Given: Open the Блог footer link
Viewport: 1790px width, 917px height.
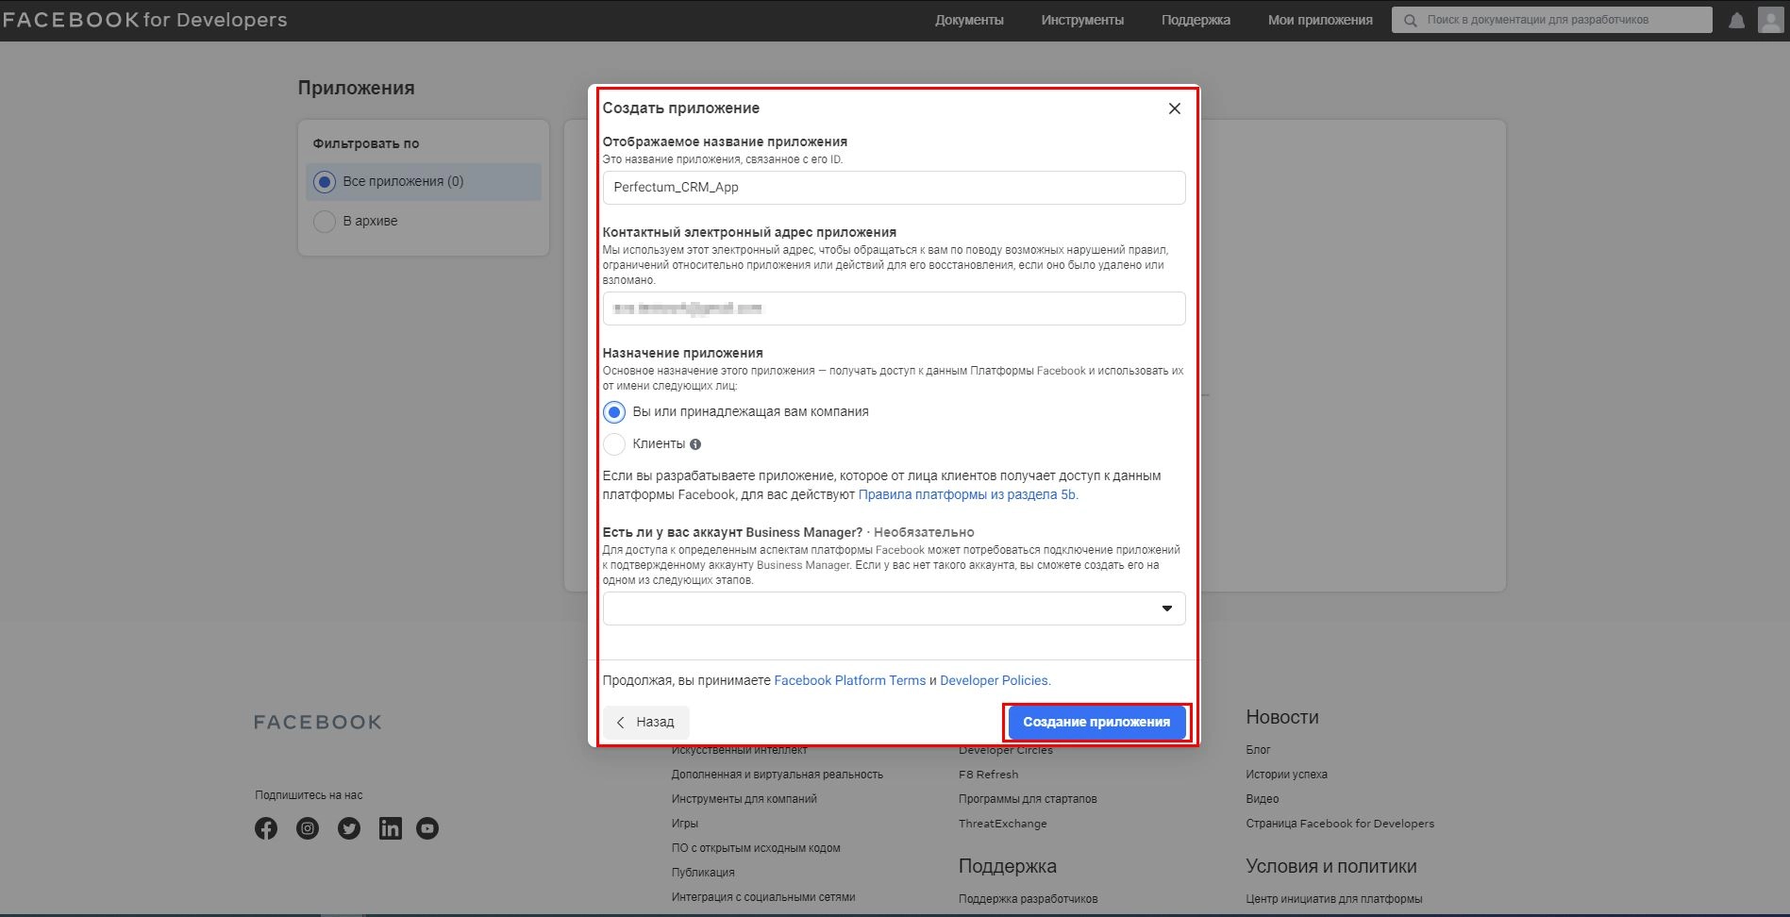Looking at the screenshot, I should point(1258,750).
